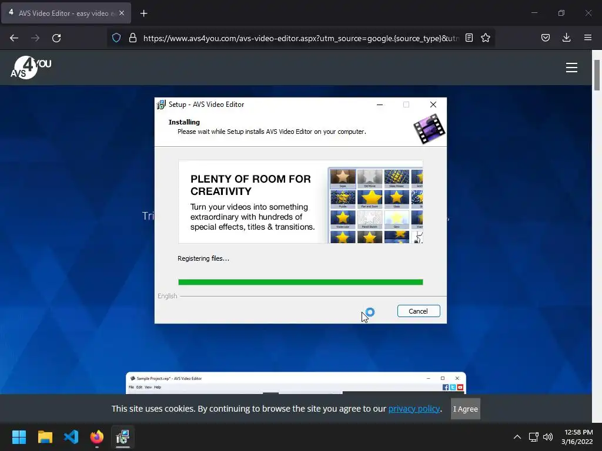Bookmark this page with the star
Viewport: 602px width, 451px height.
(486, 38)
